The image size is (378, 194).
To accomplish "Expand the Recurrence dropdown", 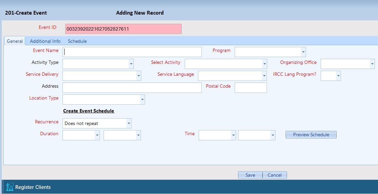I will coord(128,123).
